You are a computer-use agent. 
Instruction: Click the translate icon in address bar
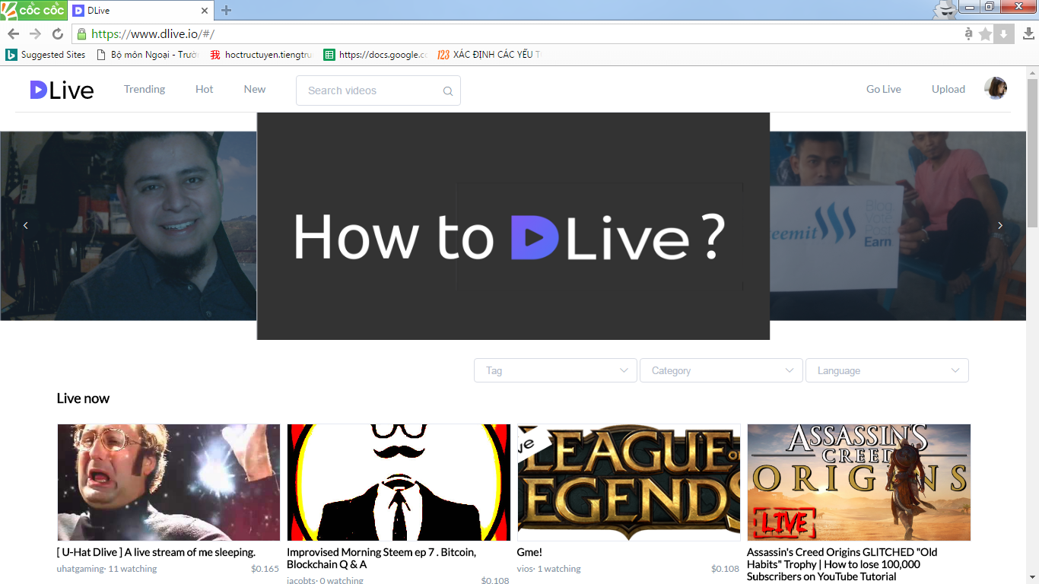tap(968, 33)
